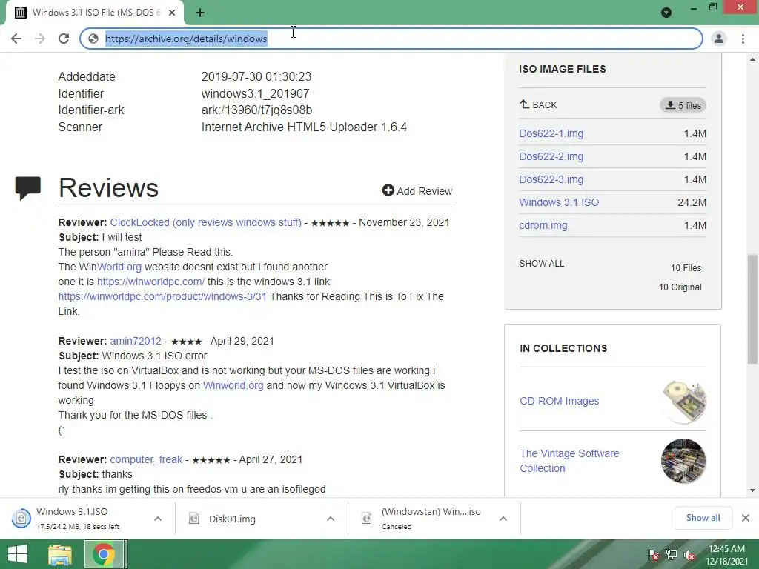Click the muted volume tray icon

(x=689, y=555)
